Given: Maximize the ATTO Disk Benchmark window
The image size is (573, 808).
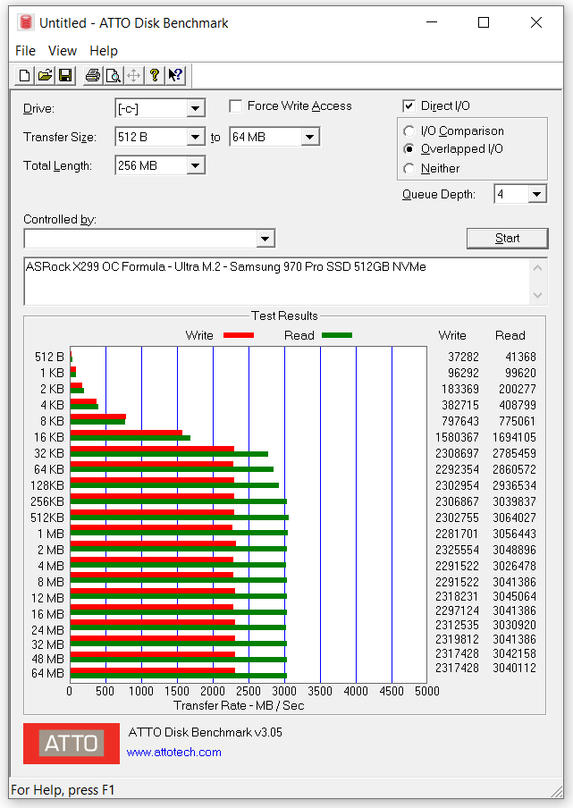Looking at the screenshot, I should click(x=484, y=22).
